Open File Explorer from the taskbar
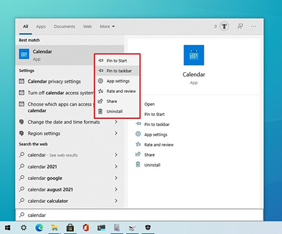This screenshot has width=282, height=234. tap(55, 228)
